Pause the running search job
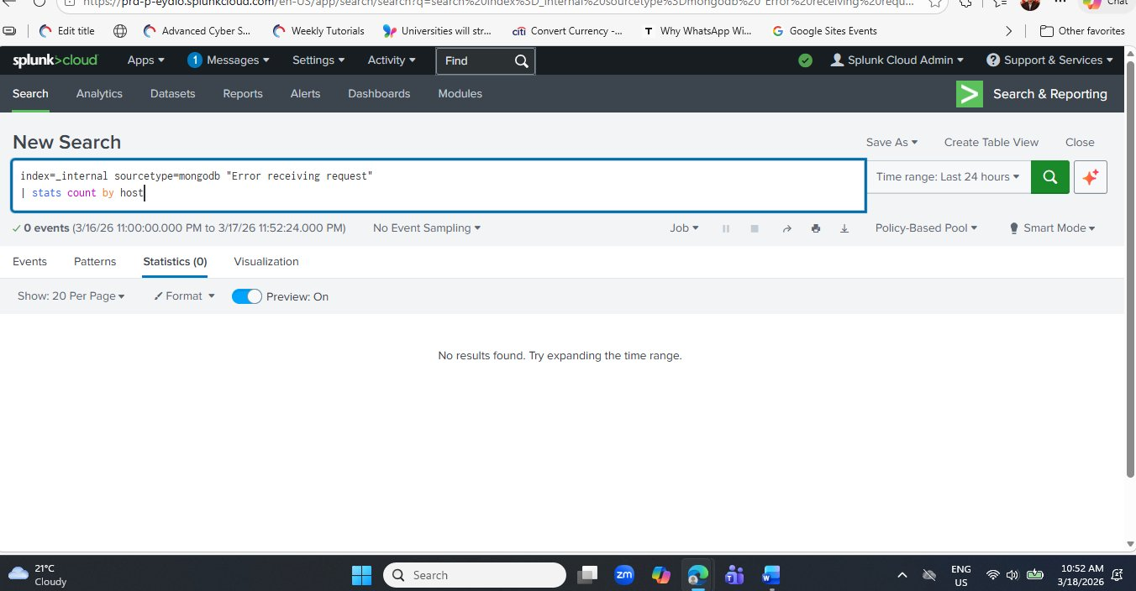 (x=725, y=228)
